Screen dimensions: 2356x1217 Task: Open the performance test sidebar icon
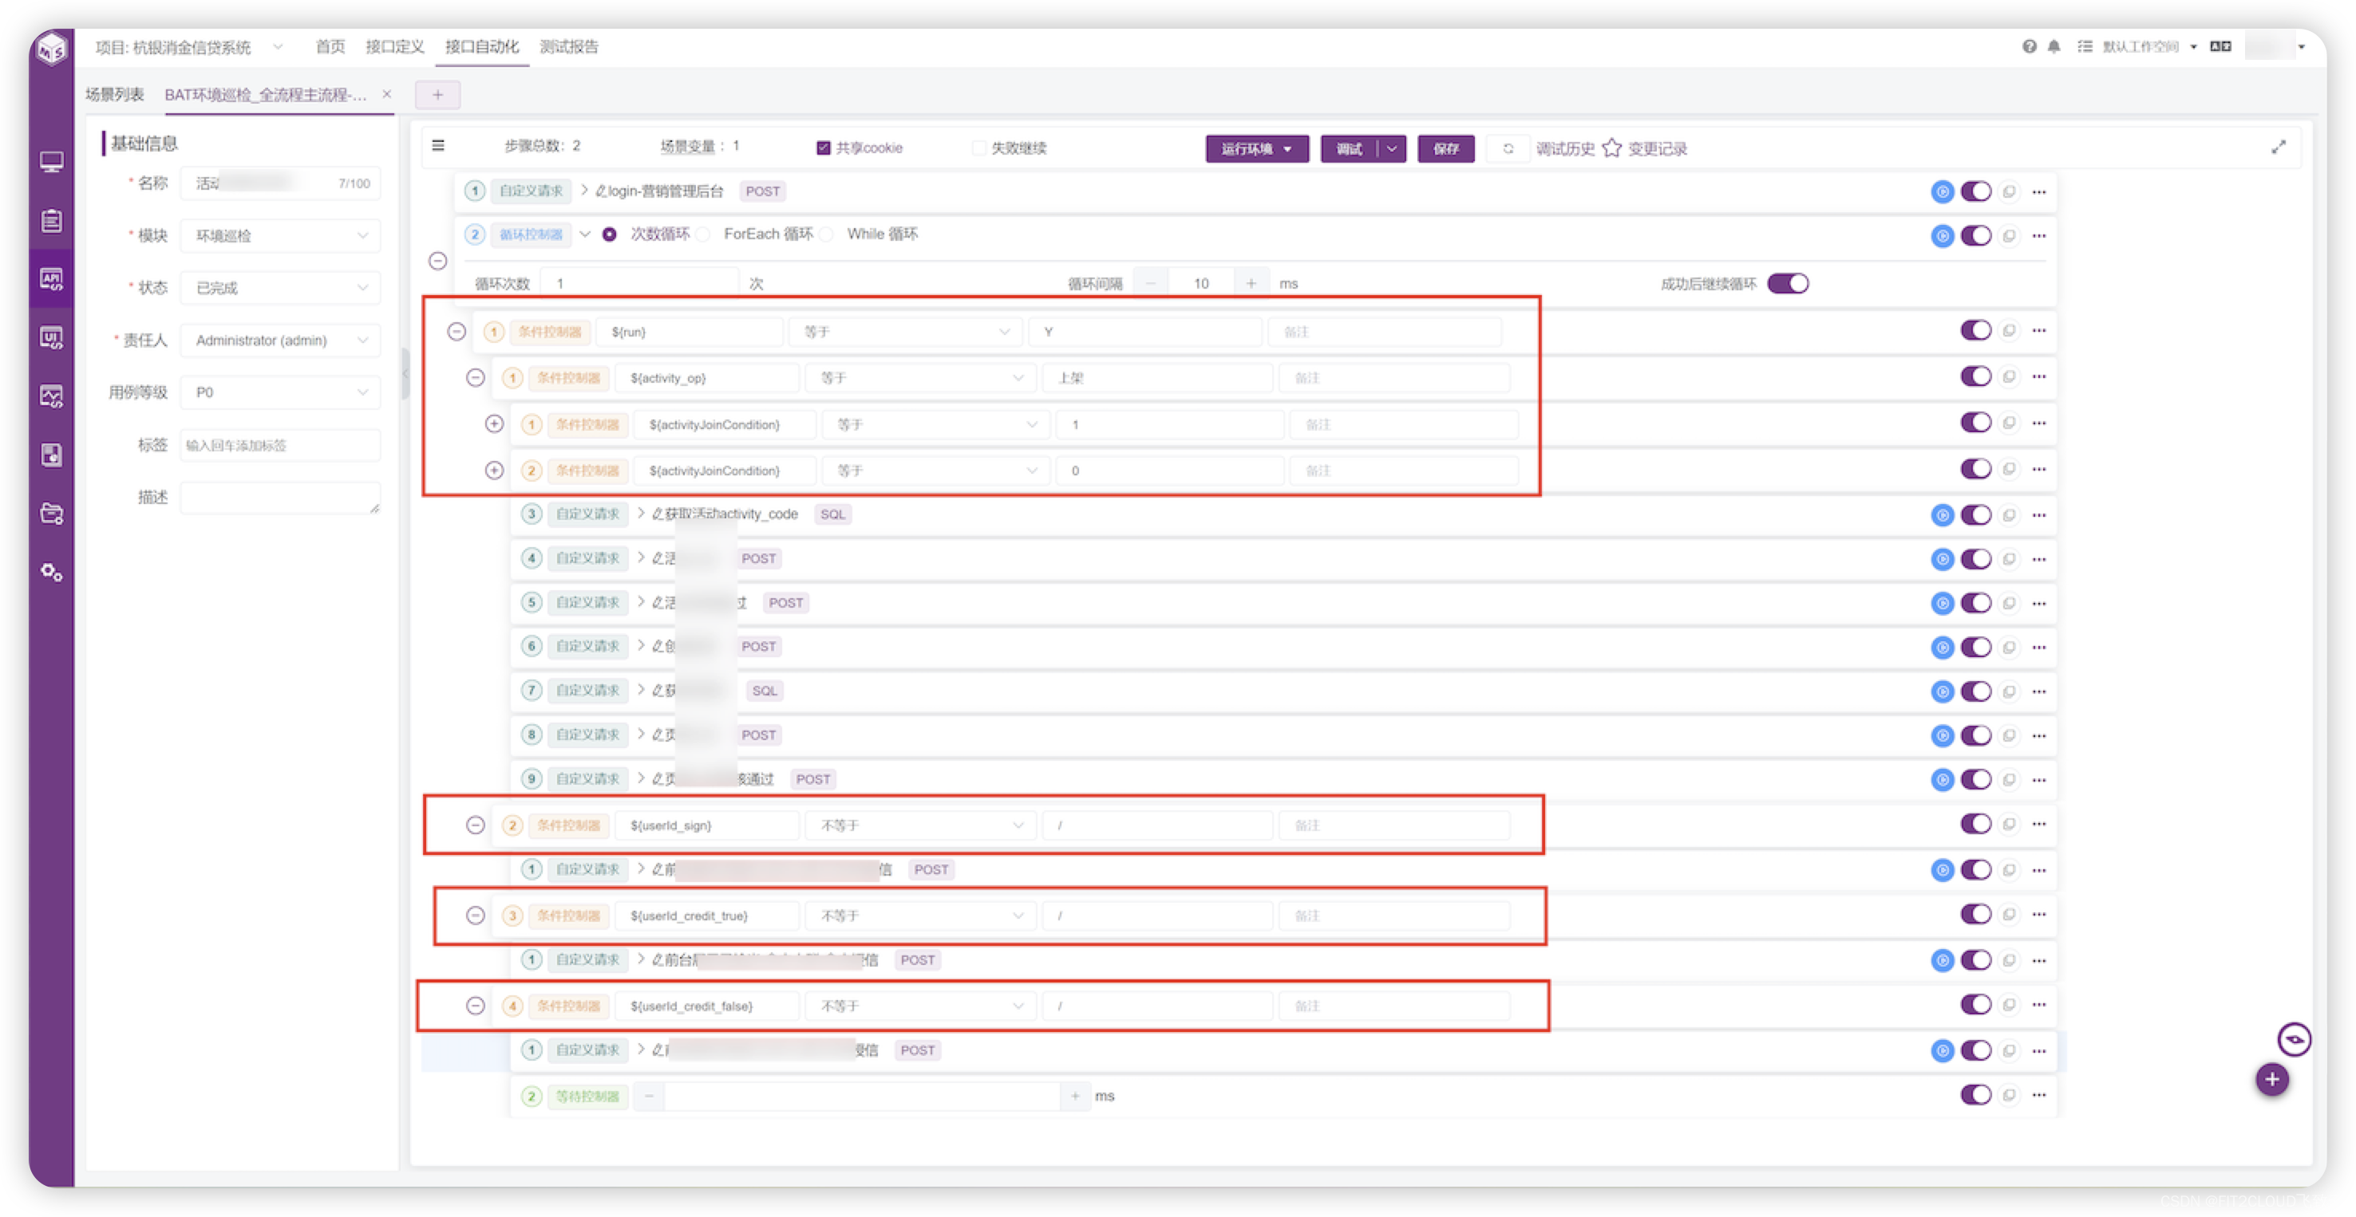click(51, 396)
